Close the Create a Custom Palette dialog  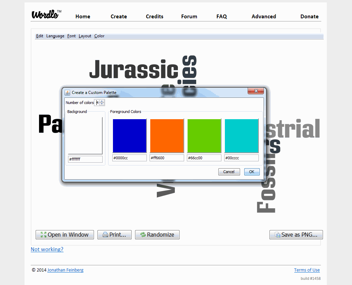click(256, 91)
